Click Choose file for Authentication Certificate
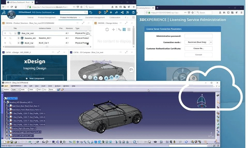 (198, 49)
